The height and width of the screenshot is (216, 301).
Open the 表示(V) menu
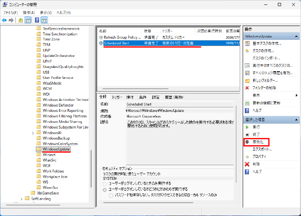pos(46,13)
